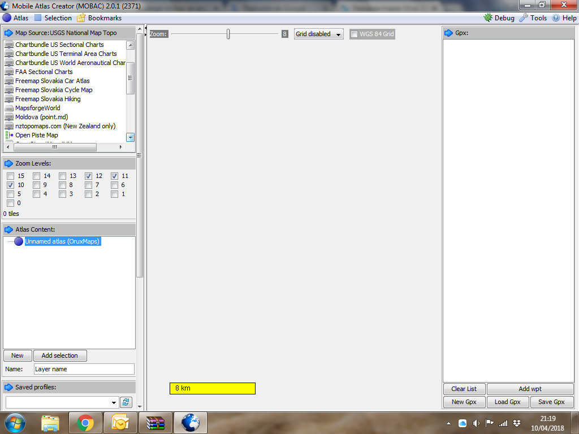Collapse the Gpx panel arrow
Viewport: 579px width, 434px height.
point(448,33)
